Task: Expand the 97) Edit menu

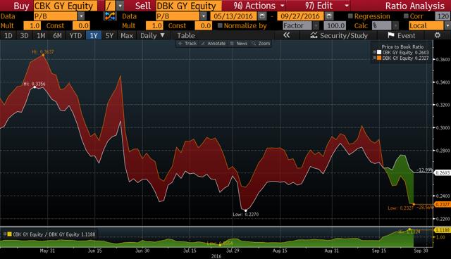Action: (327, 6)
